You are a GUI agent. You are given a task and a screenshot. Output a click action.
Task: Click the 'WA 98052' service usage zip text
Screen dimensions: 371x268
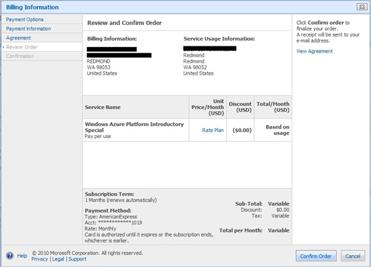point(195,67)
